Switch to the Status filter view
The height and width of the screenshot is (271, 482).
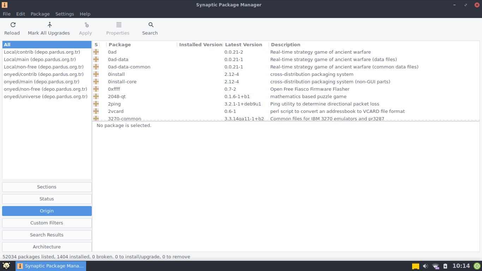pyautogui.click(x=47, y=199)
